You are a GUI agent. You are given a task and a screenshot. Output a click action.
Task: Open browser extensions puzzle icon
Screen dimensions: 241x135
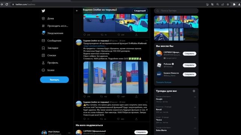tap(234, 4)
